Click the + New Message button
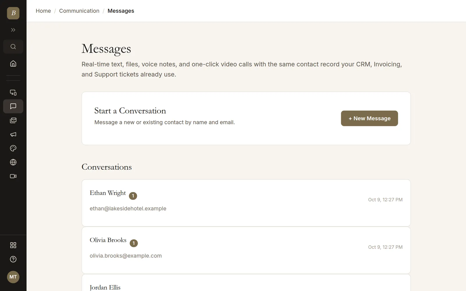This screenshot has height=291, width=466. click(369, 118)
